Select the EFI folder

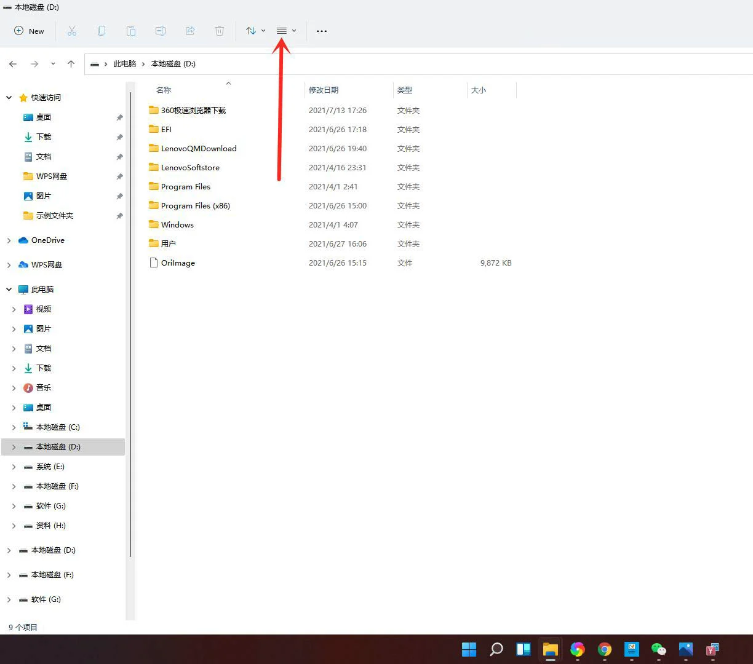click(x=160, y=130)
